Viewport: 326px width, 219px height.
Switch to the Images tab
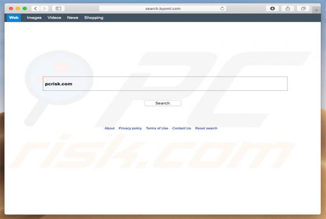[x=34, y=17]
